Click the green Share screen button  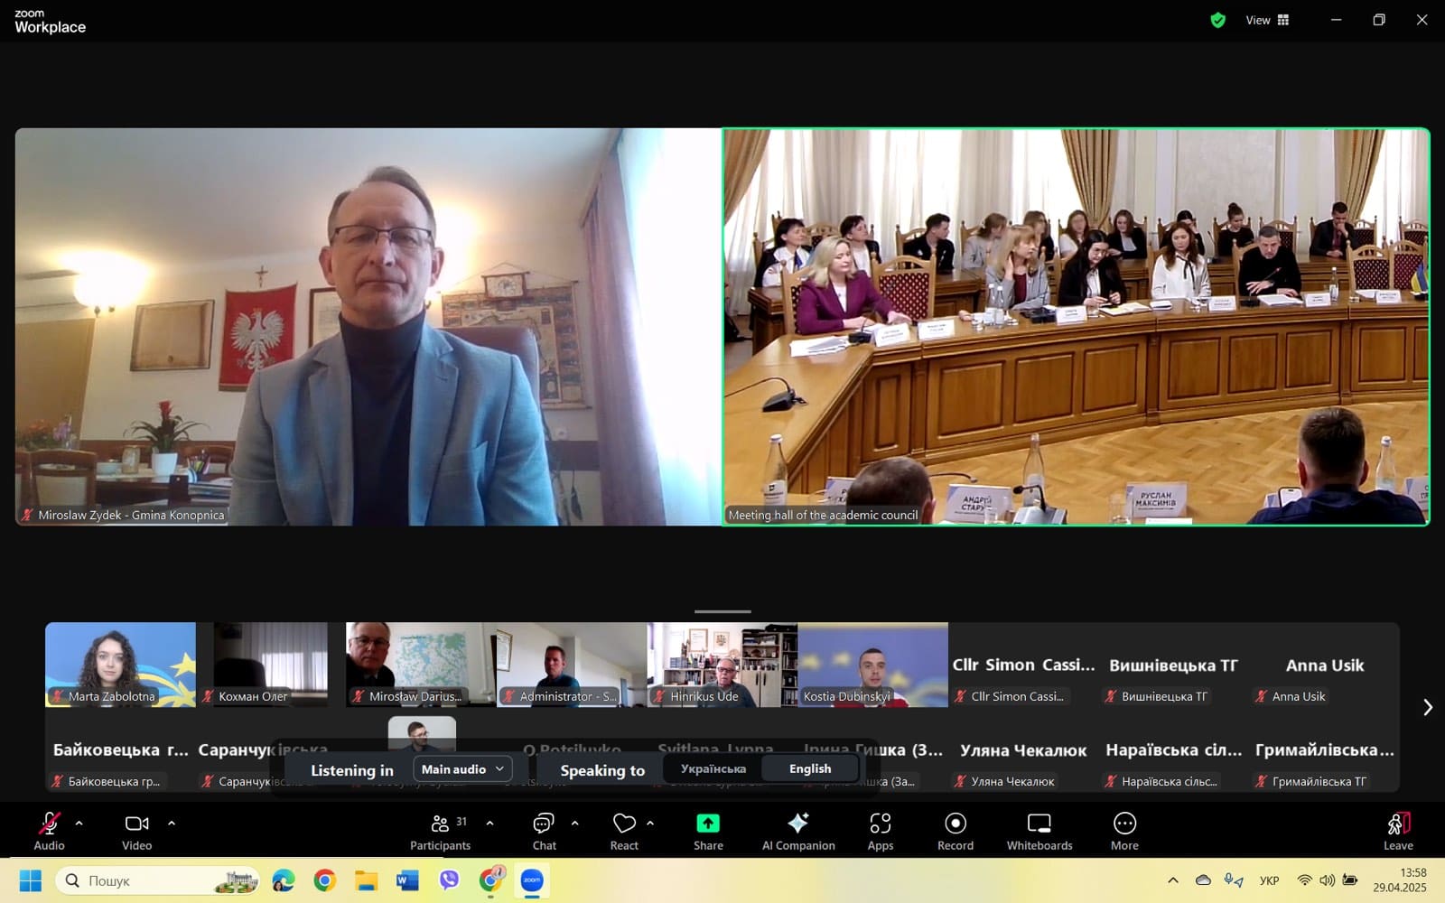pos(708,831)
